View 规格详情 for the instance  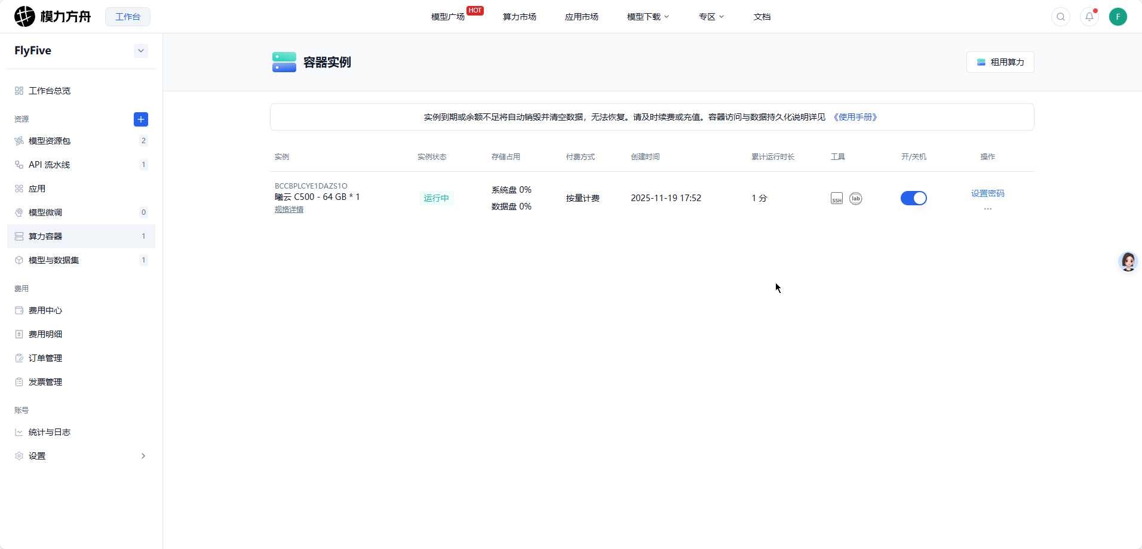point(289,209)
